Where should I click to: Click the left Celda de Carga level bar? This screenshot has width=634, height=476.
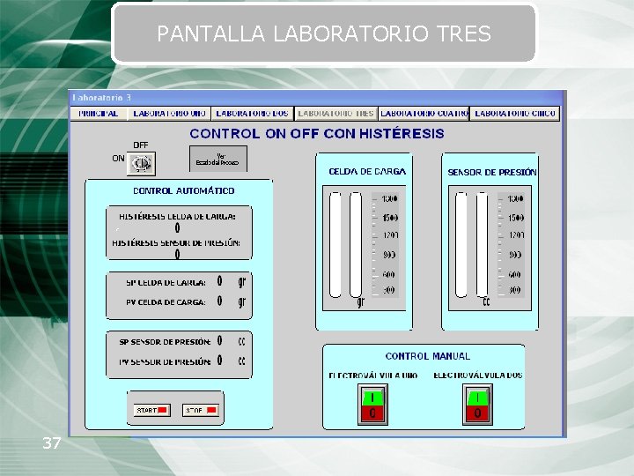coord(335,245)
